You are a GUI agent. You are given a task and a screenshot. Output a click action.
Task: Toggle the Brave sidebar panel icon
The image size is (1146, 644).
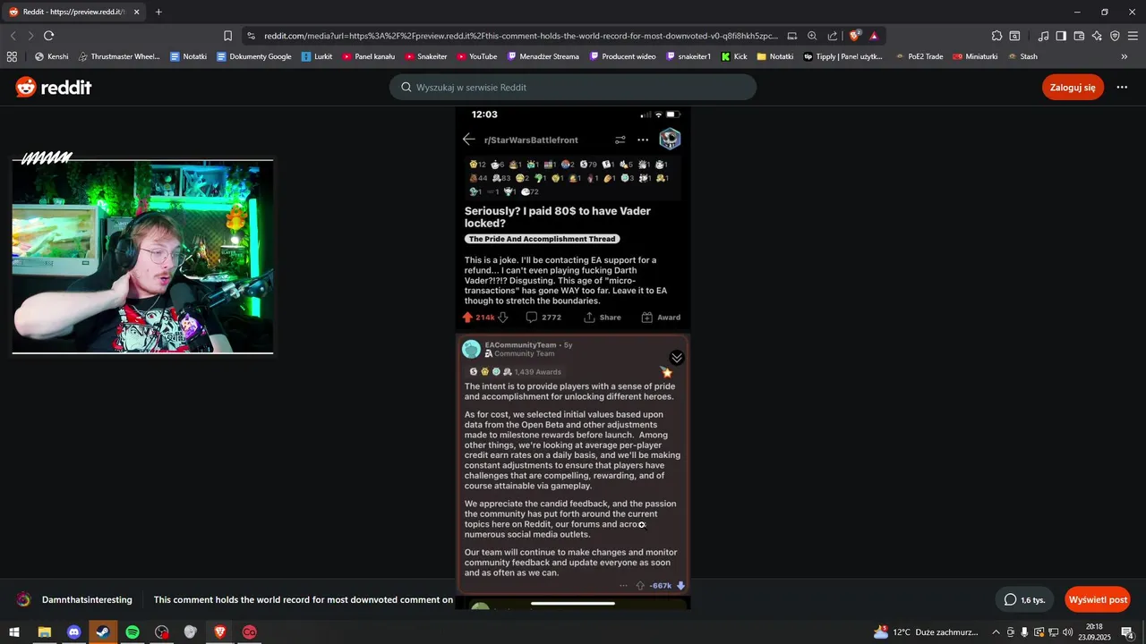[x=1061, y=36]
